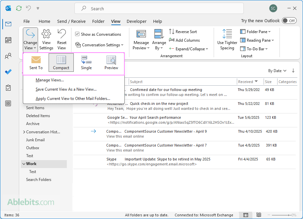
Task: Click Use Tighter Spacing
Action: 227,40
